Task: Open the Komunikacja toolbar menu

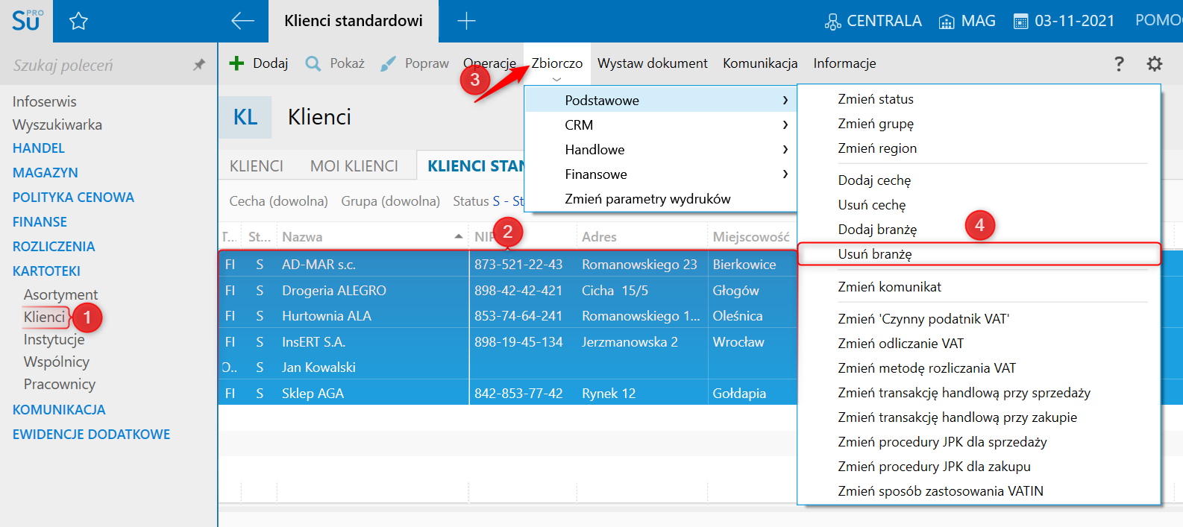Action: 760,63
